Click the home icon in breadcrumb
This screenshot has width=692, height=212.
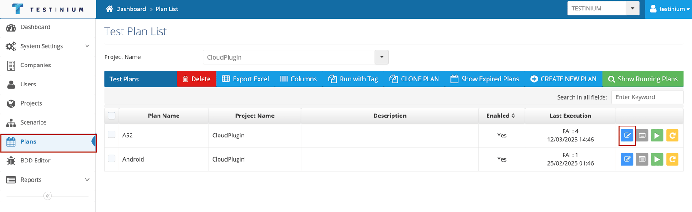(109, 9)
